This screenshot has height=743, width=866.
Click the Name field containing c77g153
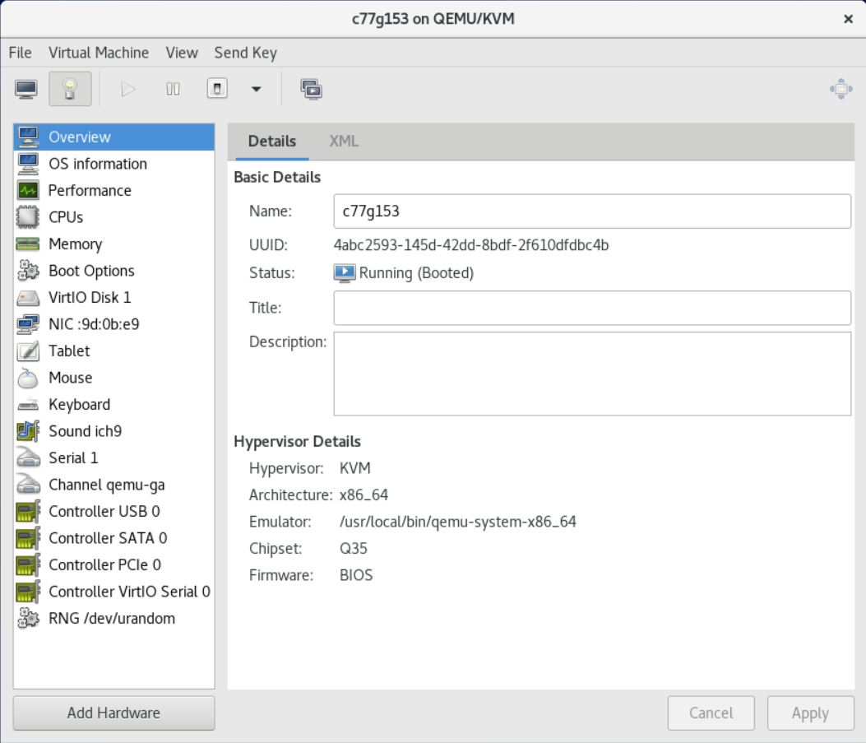click(x=592, y=211)
